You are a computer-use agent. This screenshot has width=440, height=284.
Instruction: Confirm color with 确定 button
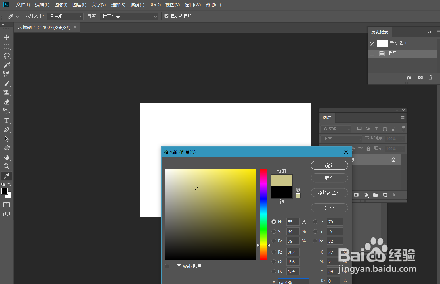[329, 165]
